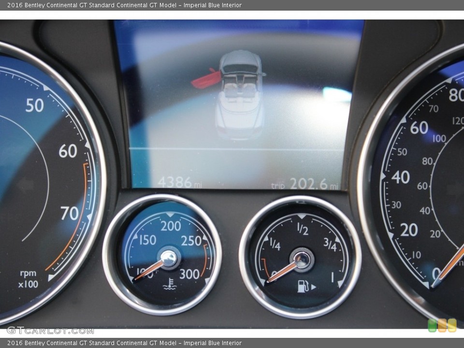
Task: Click the rpm x100 label
Action: coord(28,278)
